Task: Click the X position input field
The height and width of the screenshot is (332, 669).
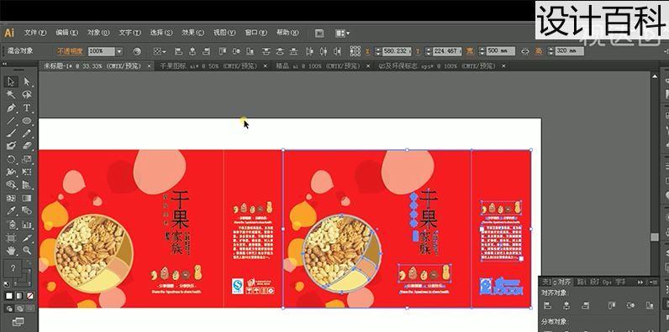Action: pyautogui.click(x=397, y=51)
